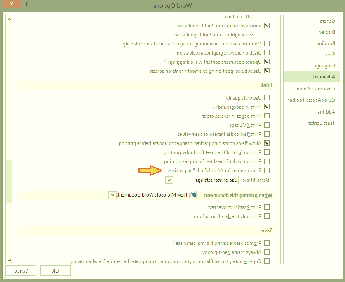The image size is (345, 282).
Task: Open the Default tray dropdown
Action: (169, 180)
